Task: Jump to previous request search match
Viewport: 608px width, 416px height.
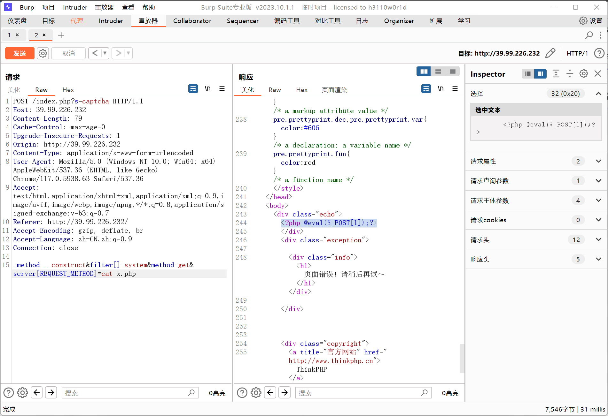Action: 37,392
